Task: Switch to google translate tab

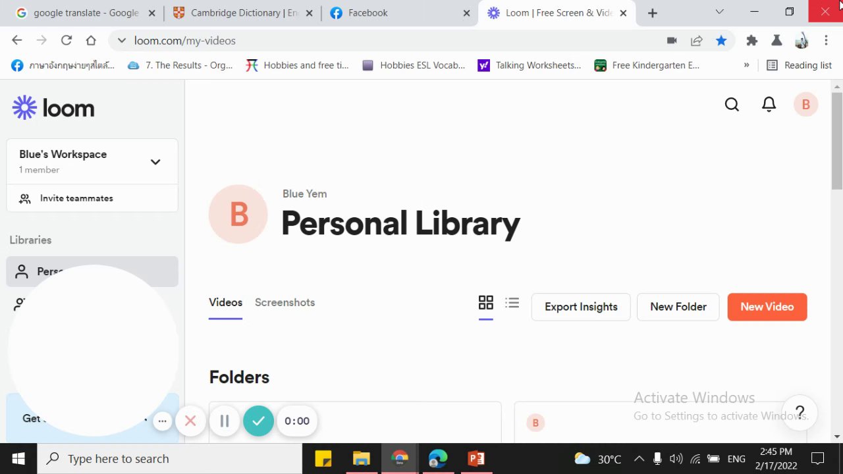Action: [x=84, y=13]
